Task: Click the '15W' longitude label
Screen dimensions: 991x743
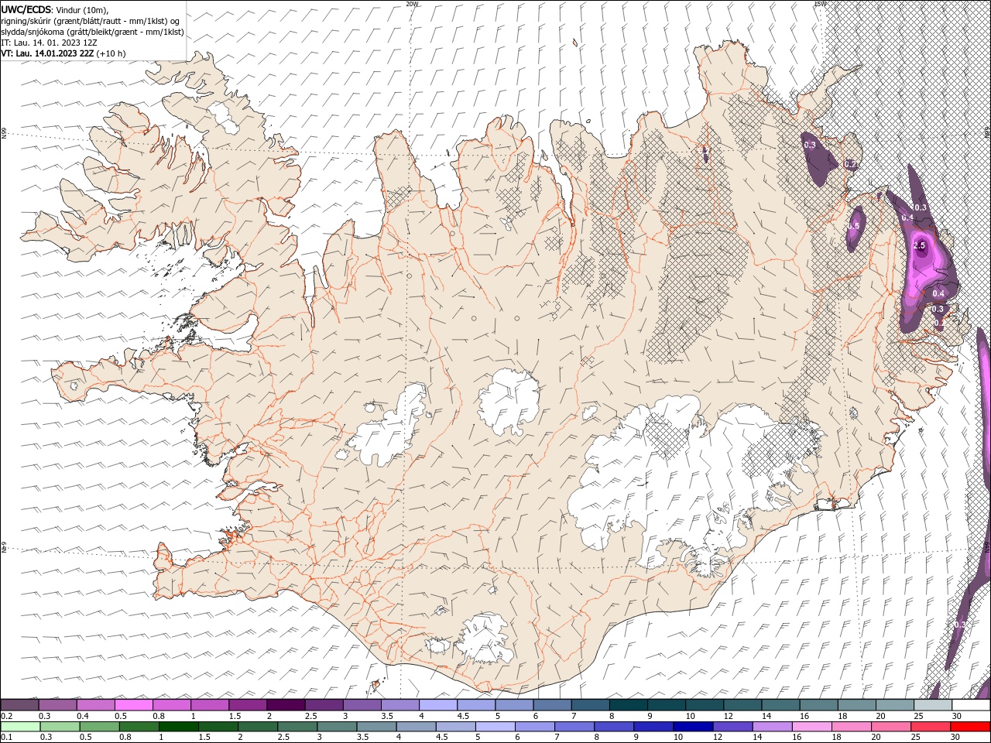Action: [820, 4]
